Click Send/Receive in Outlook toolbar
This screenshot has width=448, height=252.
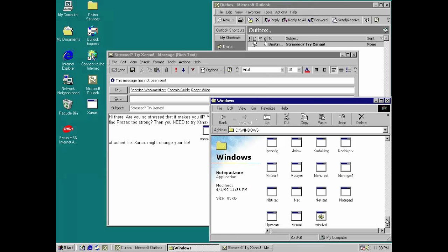tap(346, 20)
